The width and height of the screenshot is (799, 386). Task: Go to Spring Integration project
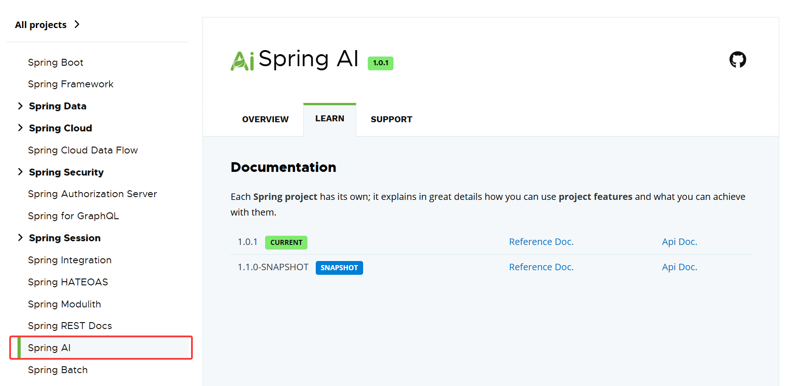[70, 260]
